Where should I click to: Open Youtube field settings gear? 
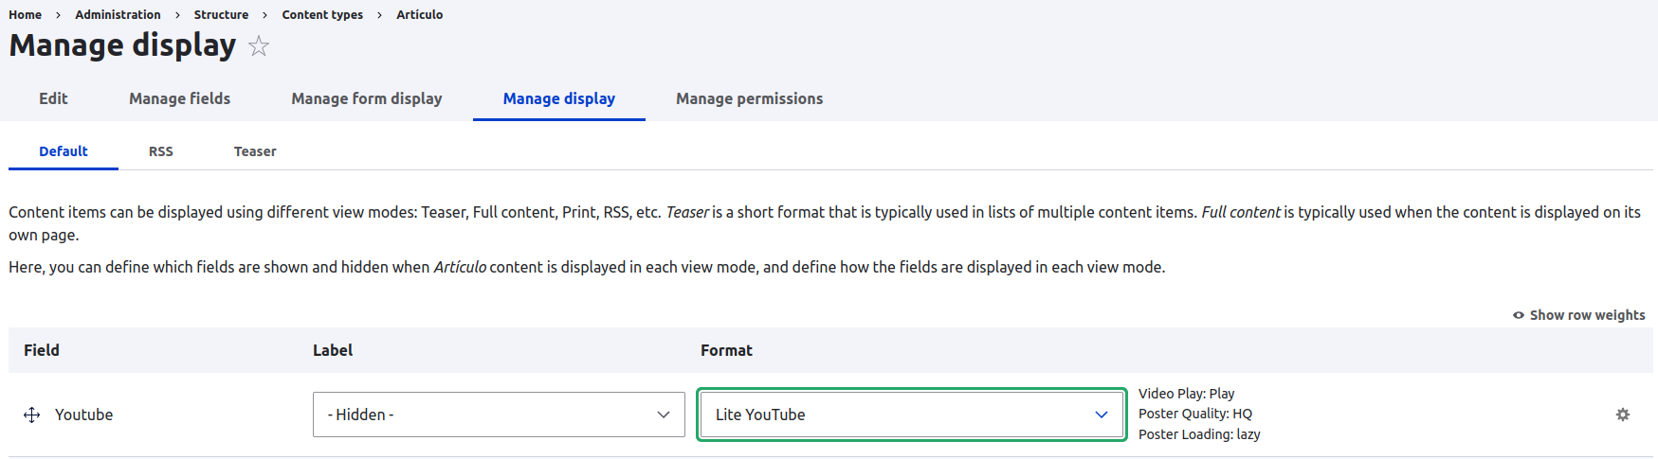(x=1622, y=415)
